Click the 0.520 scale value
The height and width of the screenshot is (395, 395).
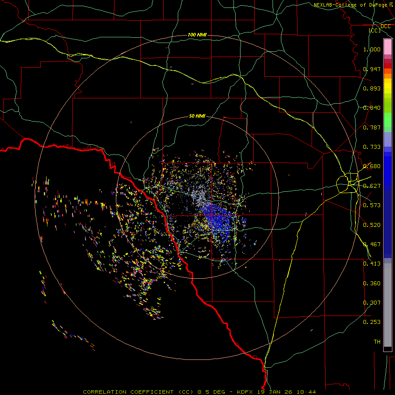372,225
